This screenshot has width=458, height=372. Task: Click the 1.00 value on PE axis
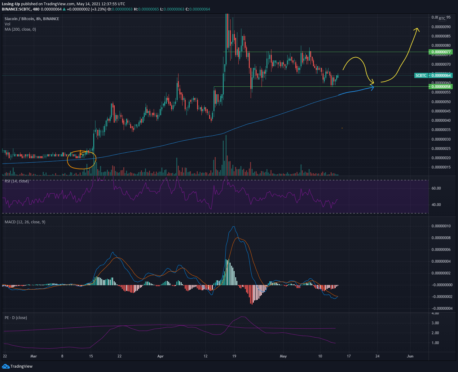point(435,343)
